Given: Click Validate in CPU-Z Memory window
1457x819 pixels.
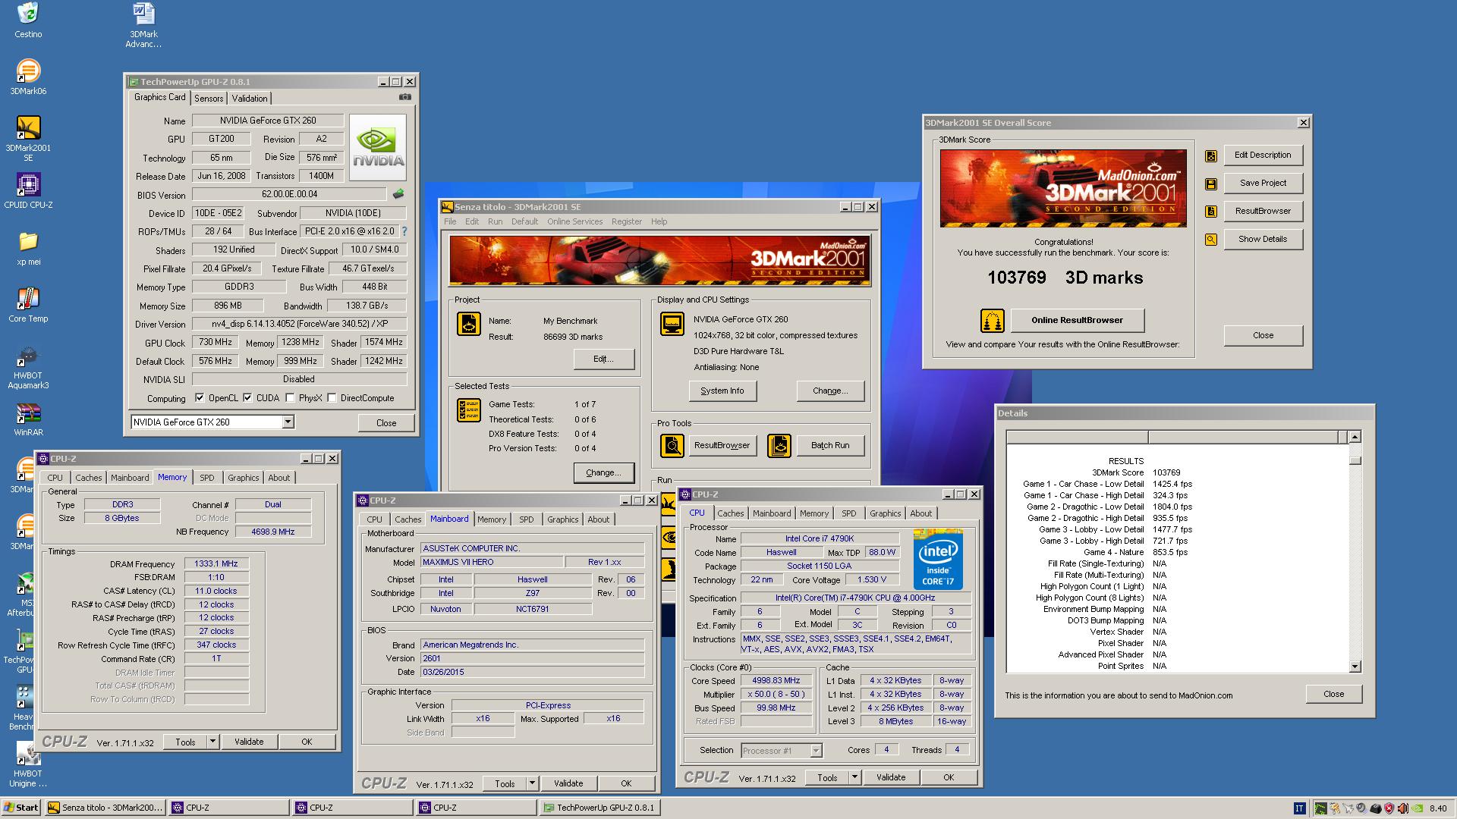Looking at the screenshot, I should 249,742.
